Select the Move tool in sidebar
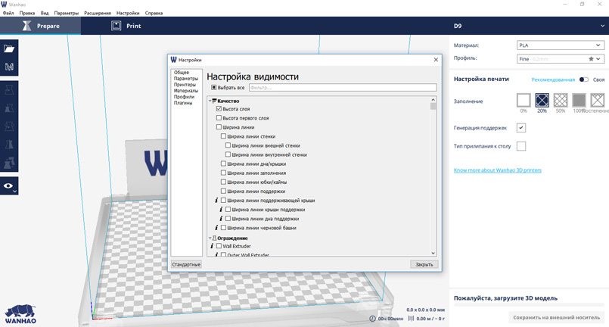The width and height of the screenshot is (609, 327). click(x=9, y=90)
